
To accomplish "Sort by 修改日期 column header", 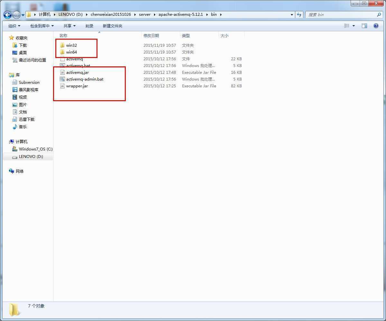I will tap(151, 35).
